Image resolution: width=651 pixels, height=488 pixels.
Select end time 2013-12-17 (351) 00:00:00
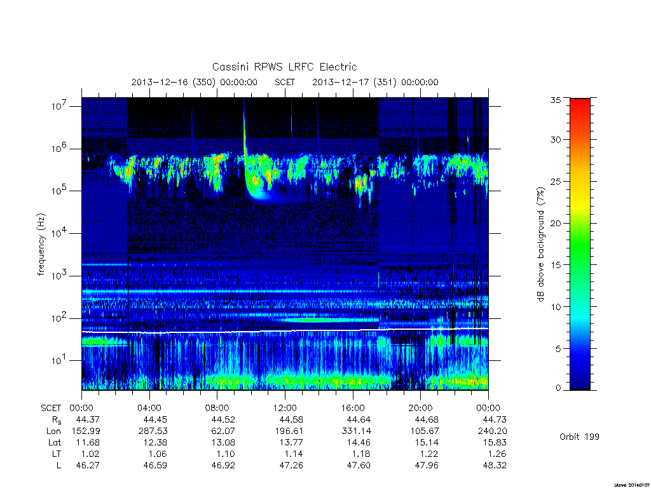click(x=375, y=82)
